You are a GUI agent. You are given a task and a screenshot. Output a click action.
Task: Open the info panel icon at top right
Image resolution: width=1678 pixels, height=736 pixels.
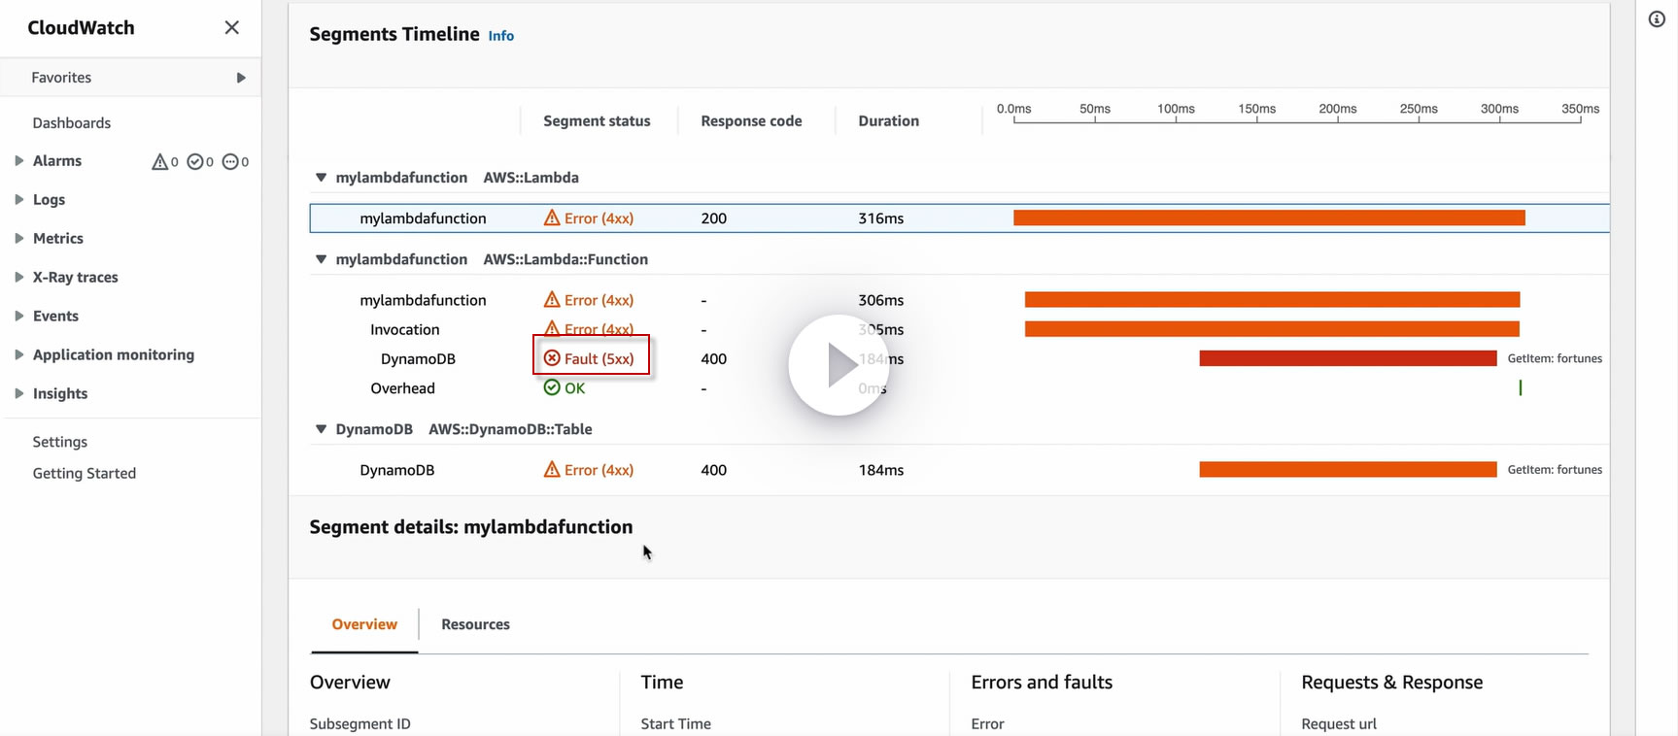[1657, 19]
